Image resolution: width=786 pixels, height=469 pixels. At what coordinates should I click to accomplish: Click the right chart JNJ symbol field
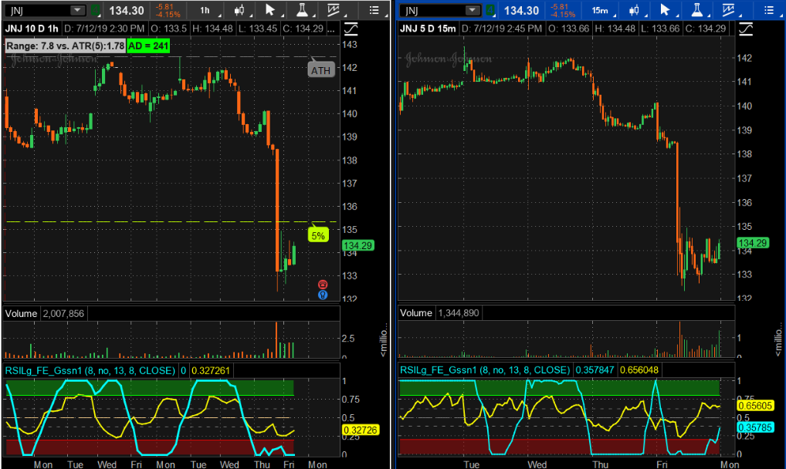(x=432, y=10)
